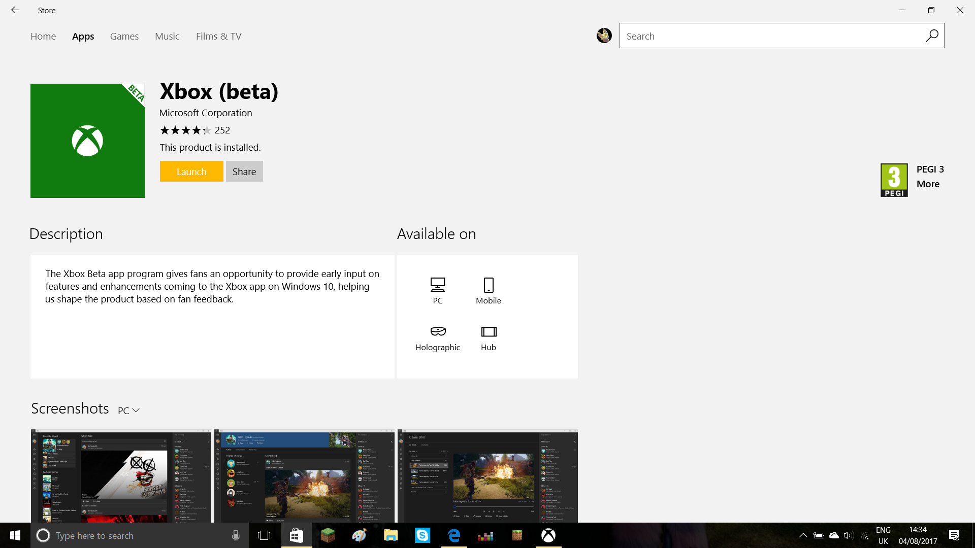975x548 pixels.
Task: Open the More rating details link
Action: pos(928,184)
